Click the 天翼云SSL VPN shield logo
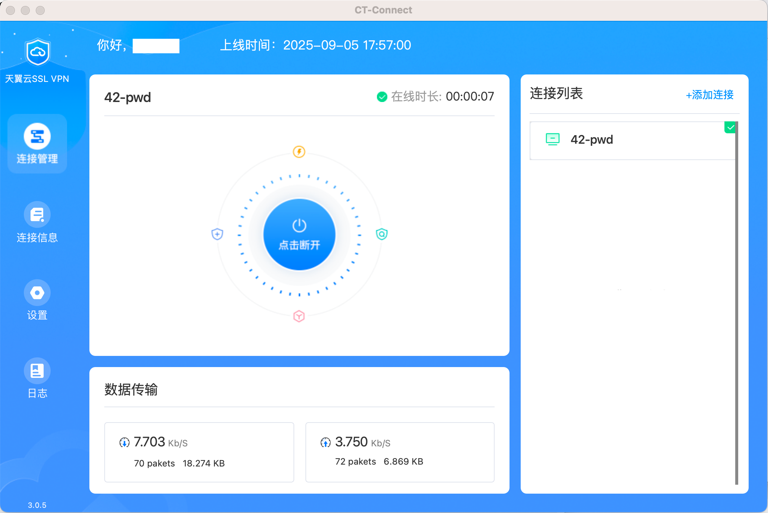The width and height of the screenshot is (768, 513). click(x=38, y=52)
